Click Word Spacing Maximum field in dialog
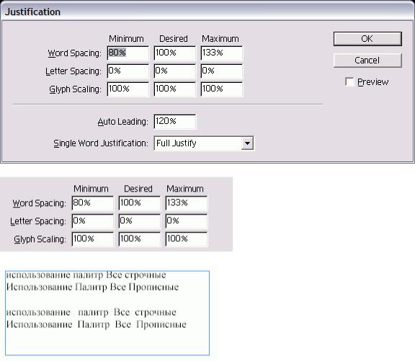This screenshot has height=361, width=415. [x=222, y=53]
